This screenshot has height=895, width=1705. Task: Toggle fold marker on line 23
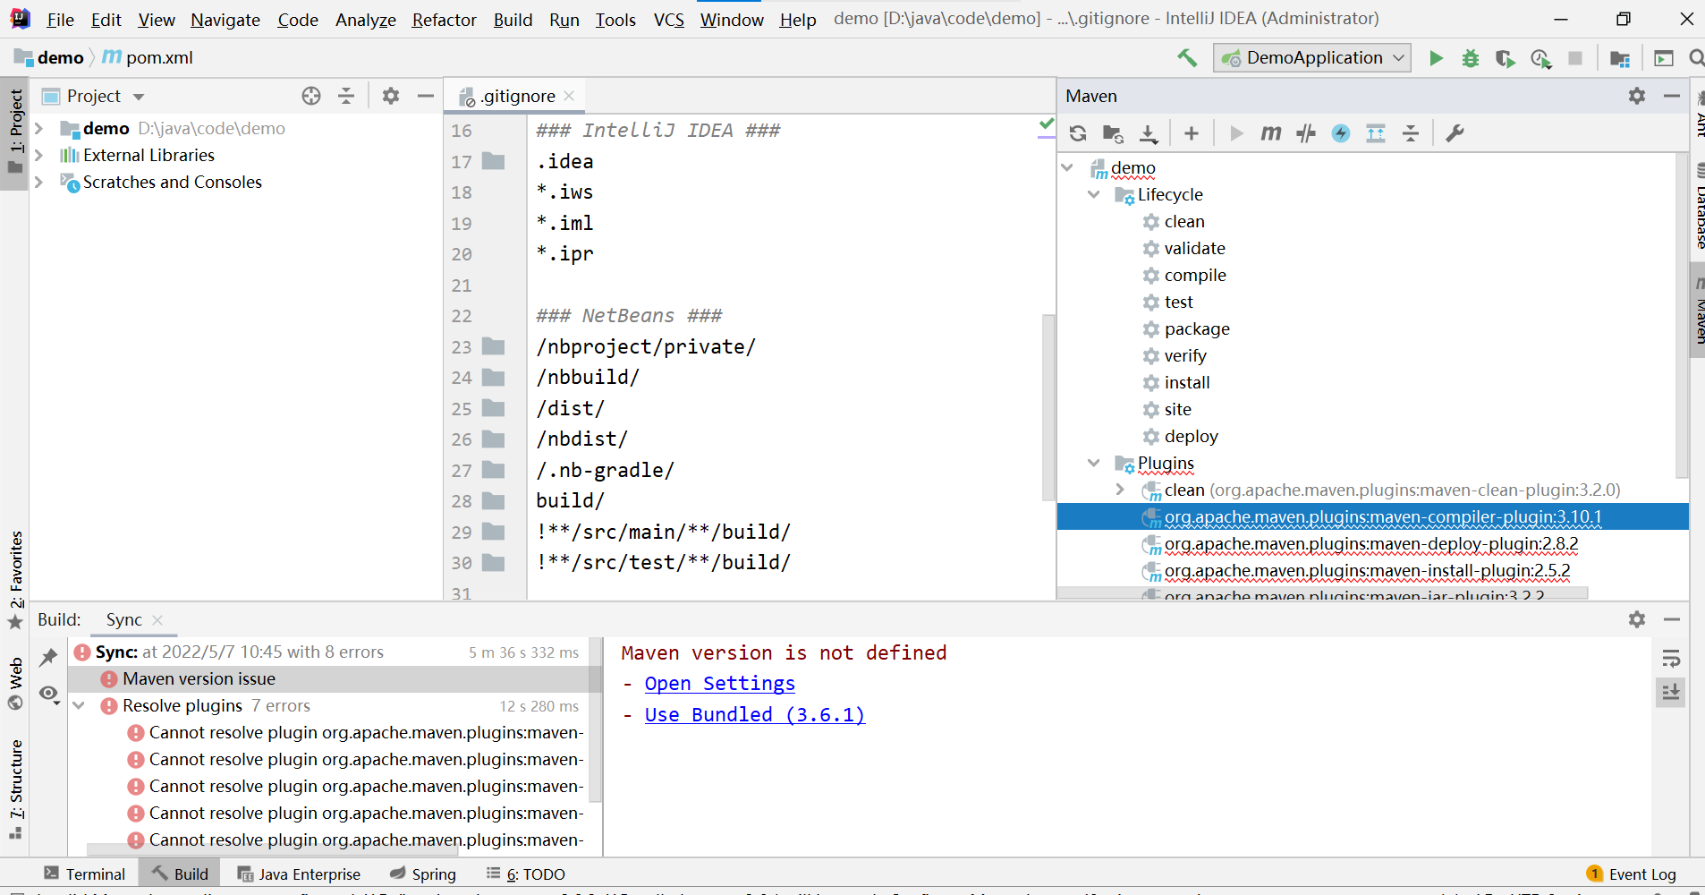pos(494,346)
